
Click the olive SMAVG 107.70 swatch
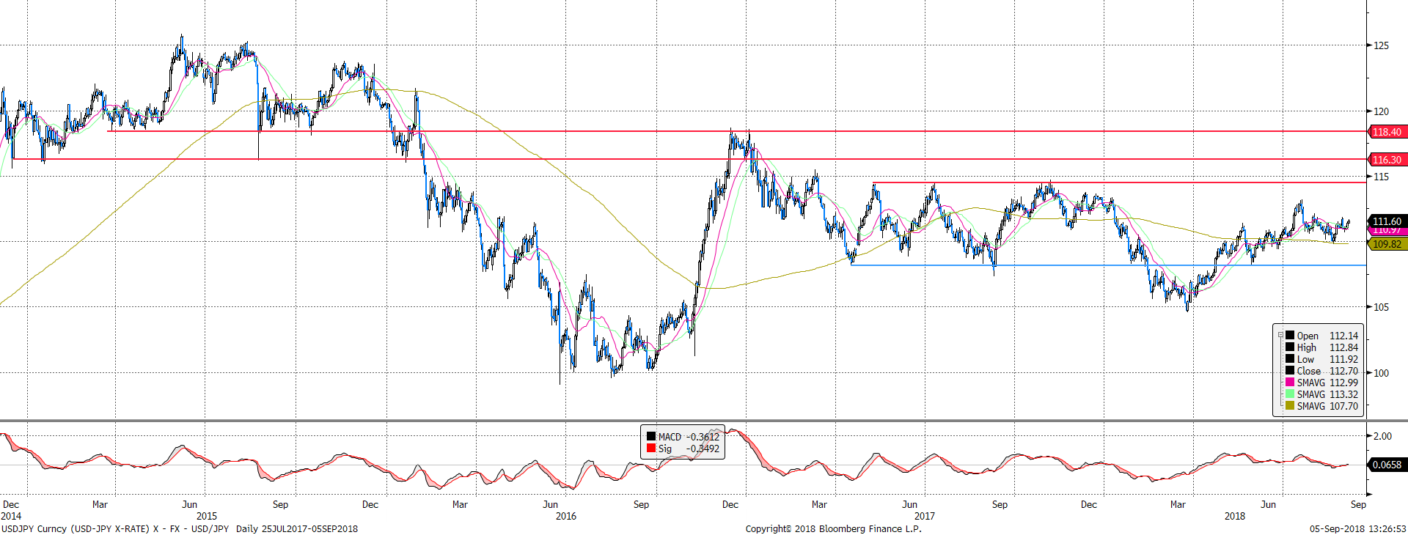(1290, 406)
